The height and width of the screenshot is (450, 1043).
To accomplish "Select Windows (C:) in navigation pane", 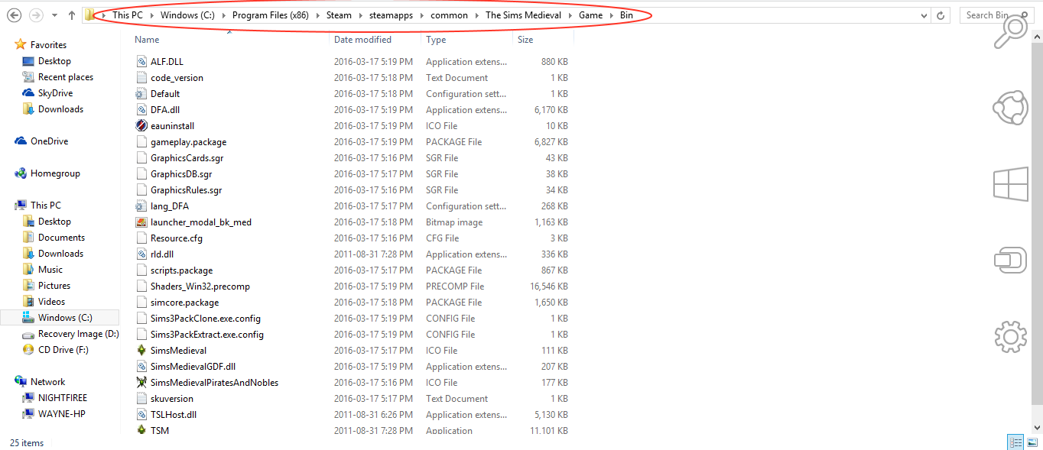I will click(60, 318).
